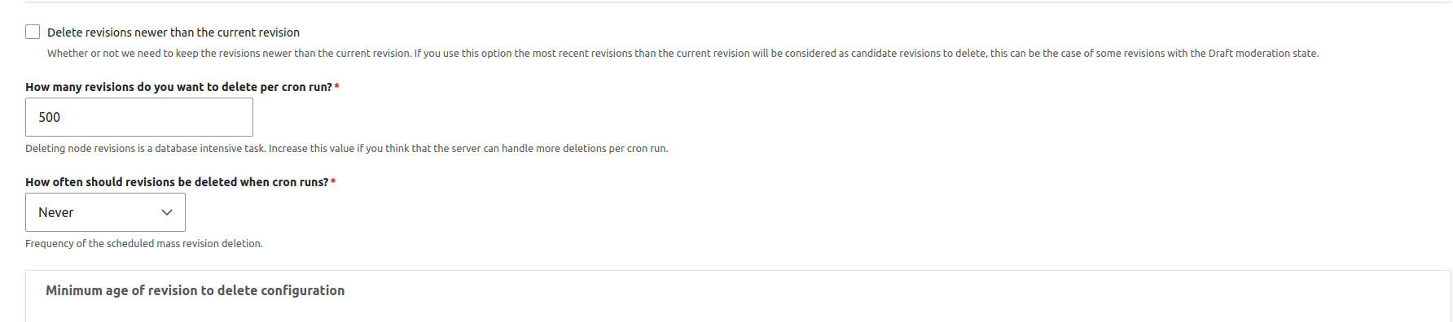Enable the delete newer revisions checkbox

coord(33,32)
